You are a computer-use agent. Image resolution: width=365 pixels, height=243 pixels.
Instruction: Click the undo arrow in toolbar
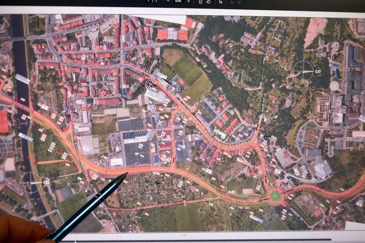[x=232, y=2]
